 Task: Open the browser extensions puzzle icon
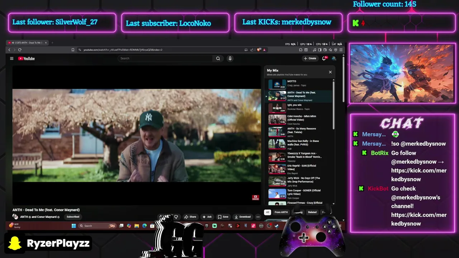pyautogui.click(x=301, y=50)
